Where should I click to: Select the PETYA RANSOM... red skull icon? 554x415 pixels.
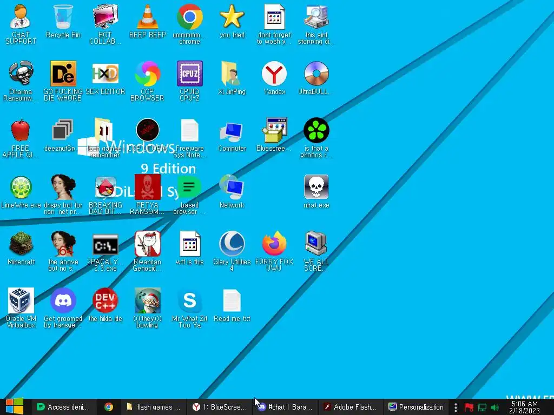click(147, 195)
